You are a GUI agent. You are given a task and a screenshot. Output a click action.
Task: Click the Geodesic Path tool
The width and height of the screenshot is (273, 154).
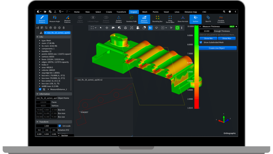(x=131, y=19)
